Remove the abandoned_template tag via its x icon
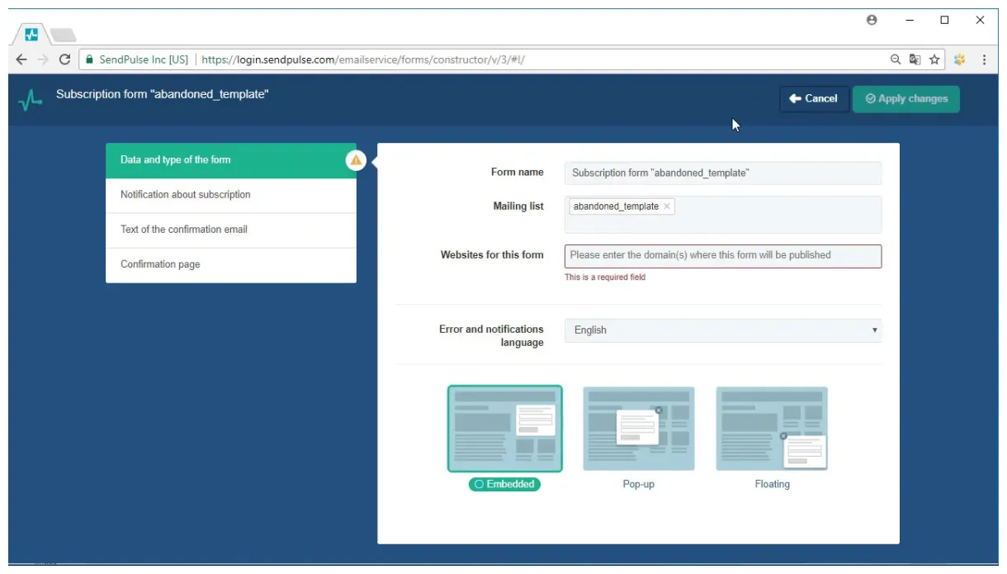 (x=668, y=206)
